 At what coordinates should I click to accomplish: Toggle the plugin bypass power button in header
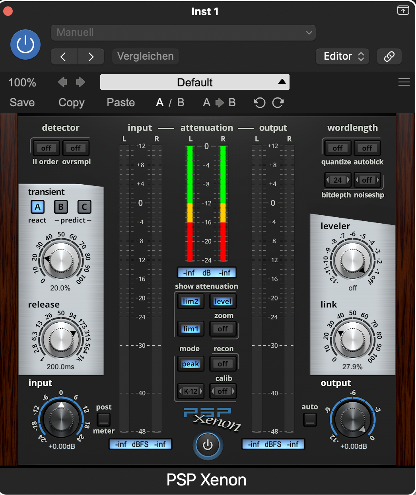pos(25,44)
